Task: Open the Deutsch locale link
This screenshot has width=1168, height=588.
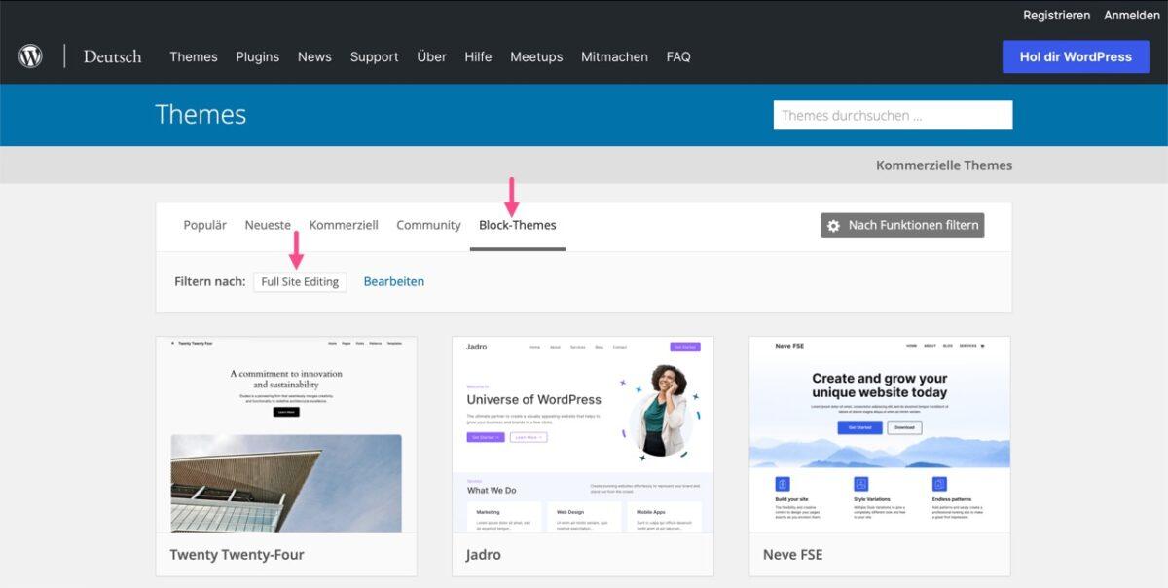Action: 112,56
